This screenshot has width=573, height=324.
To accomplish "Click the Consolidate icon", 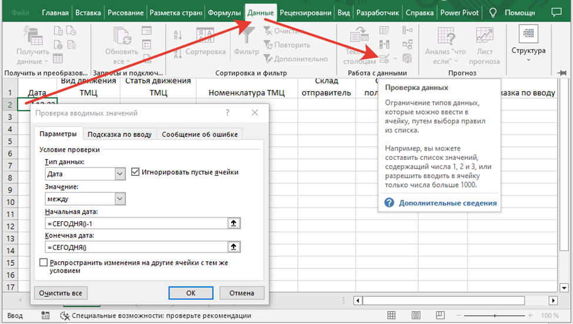I will [x=407, y=31].
